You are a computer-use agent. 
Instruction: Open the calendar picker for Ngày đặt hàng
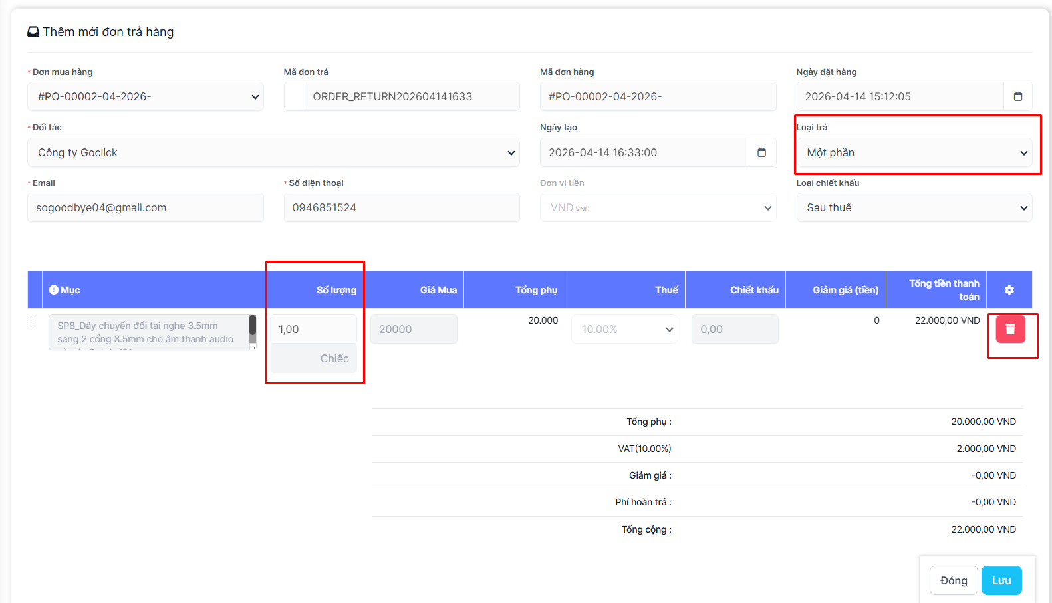click(x=1017, y=96)
